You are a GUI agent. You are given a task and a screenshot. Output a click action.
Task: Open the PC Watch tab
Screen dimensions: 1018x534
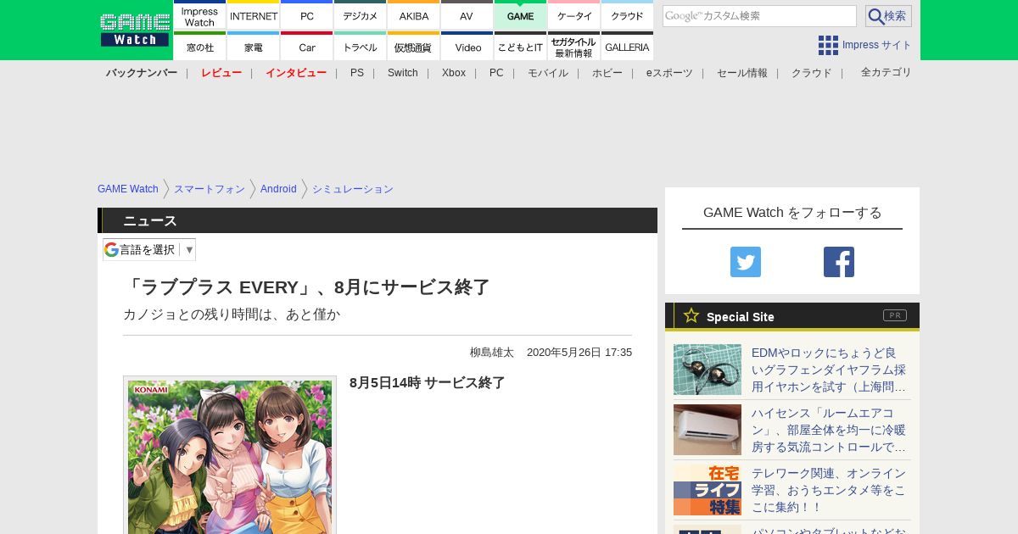pos(307,15)
